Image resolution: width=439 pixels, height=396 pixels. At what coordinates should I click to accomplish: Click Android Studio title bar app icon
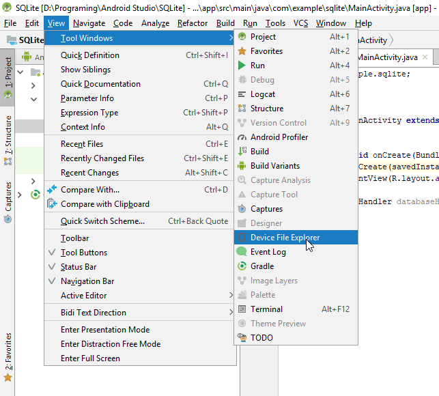[x=7, y=8]
